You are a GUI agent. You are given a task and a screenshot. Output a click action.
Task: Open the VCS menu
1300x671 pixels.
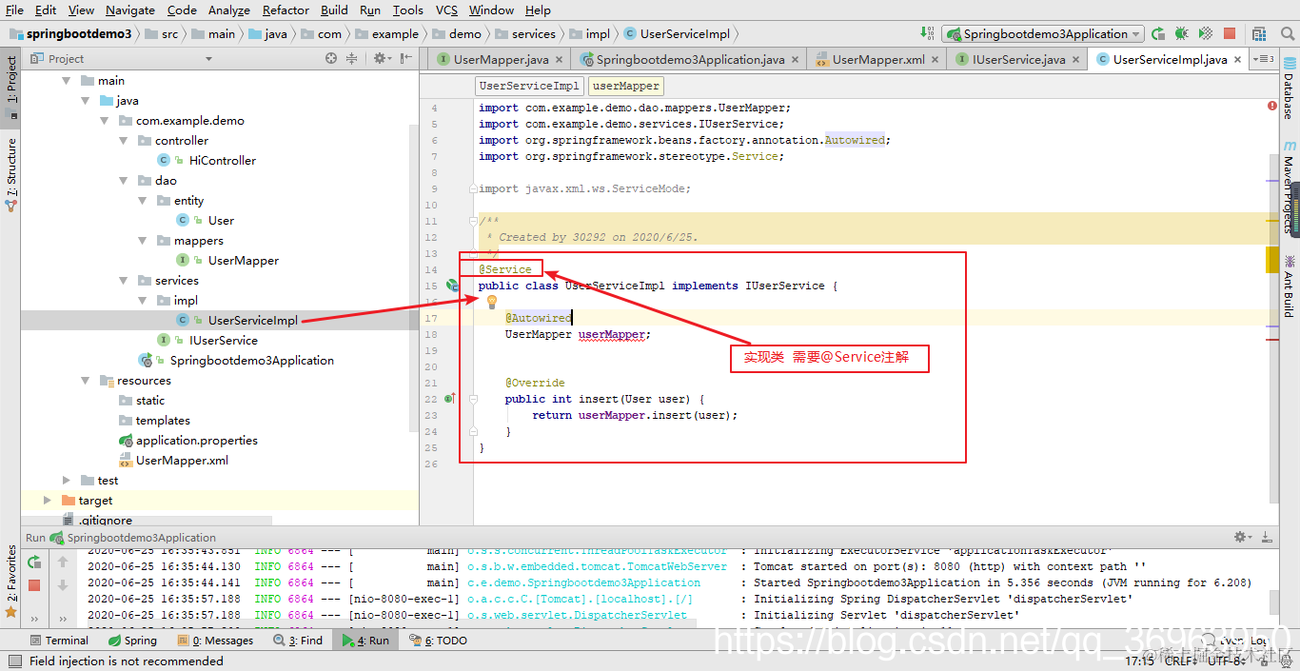click(x=446, y=10)
